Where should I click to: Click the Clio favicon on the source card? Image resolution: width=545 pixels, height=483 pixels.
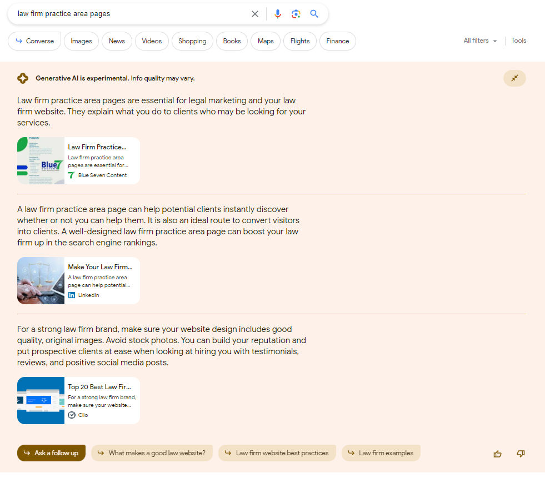(72, 415)
